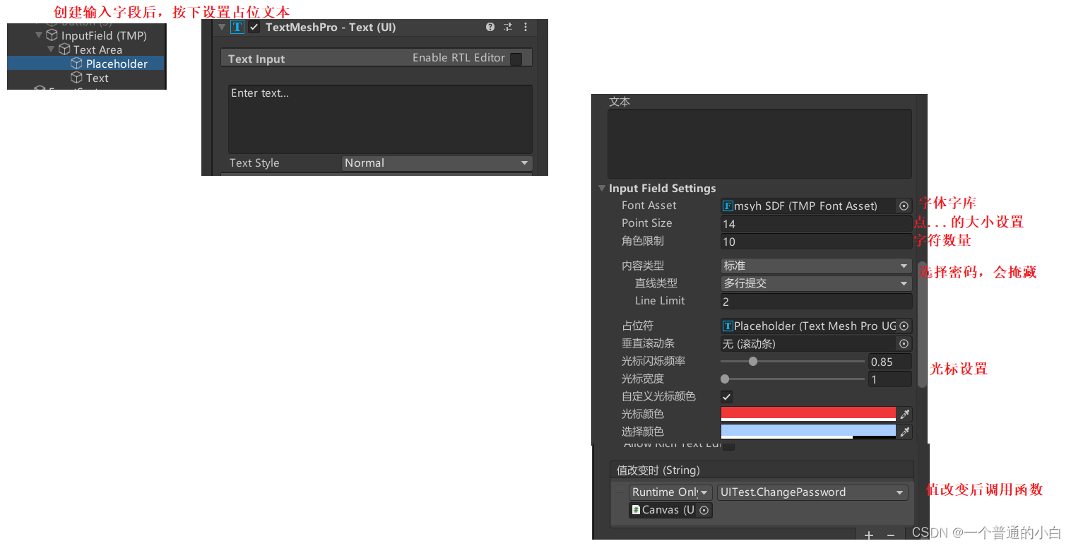This screenshot has height=546, width=1071.
Task: Click the TextMeshPro blue T component icon
Action: tap(237, 27)
